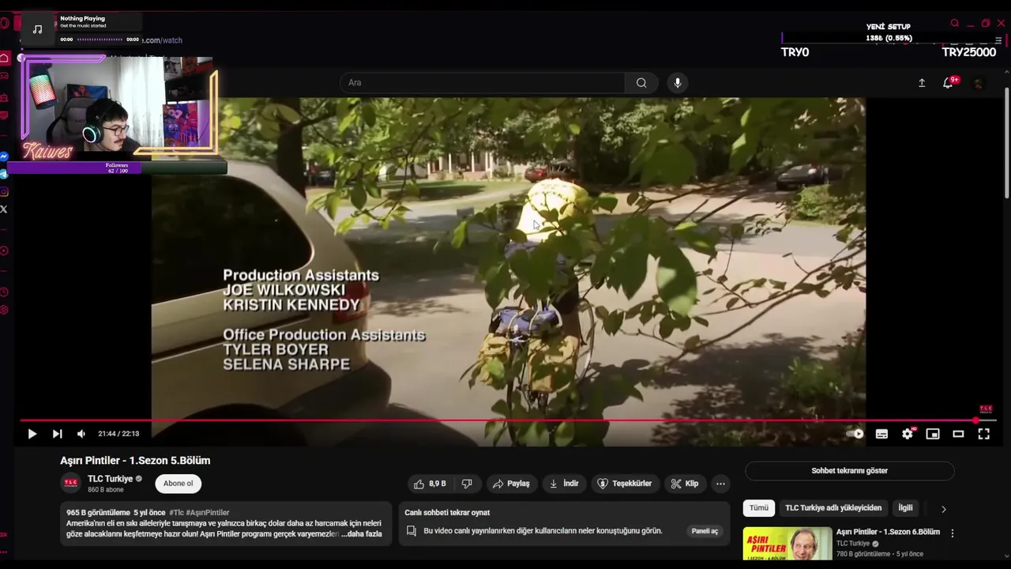Viewport: 1011px width, 569px height.
Task: Dislike the video thumbs-down
Action: coord(467,484)
